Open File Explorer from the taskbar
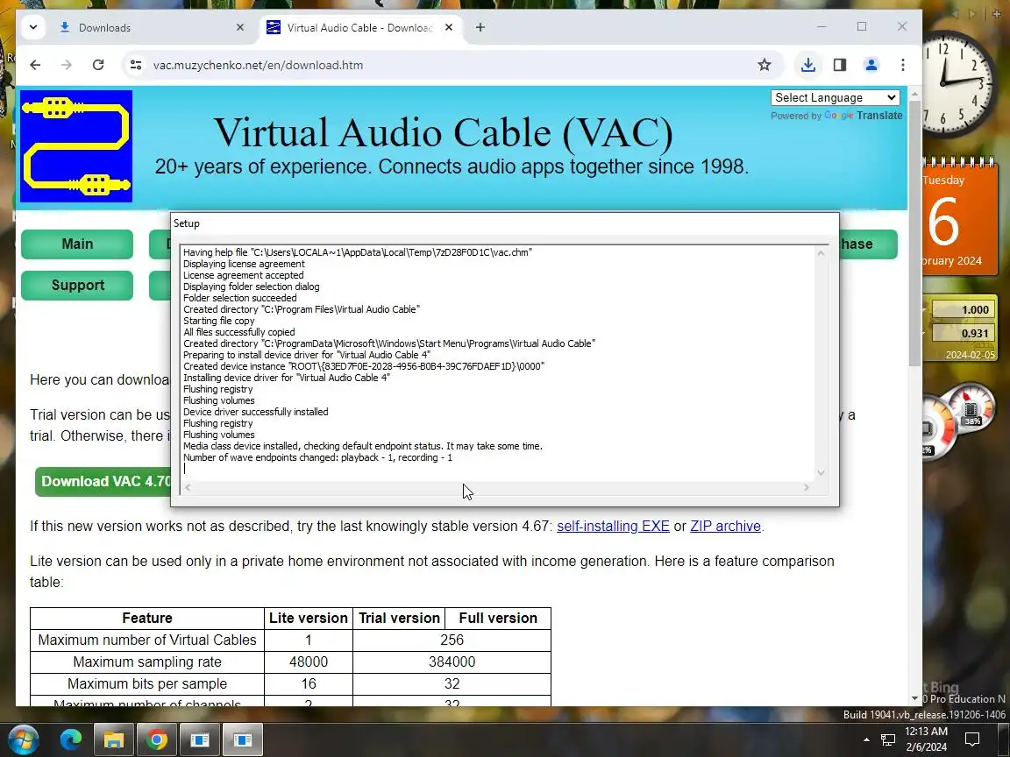 (x=113, y=739)
